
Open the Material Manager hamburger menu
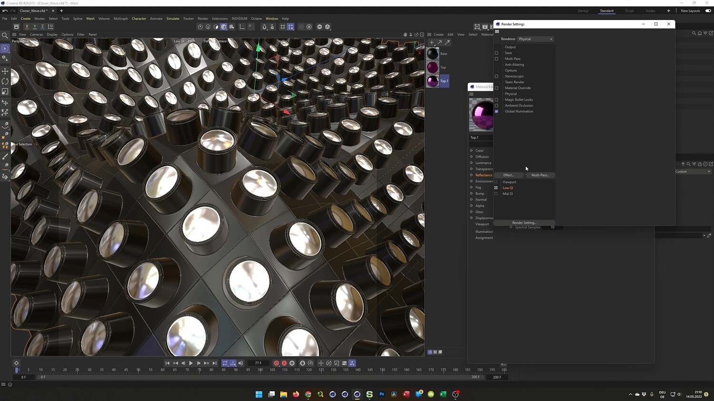tap(429, 35)
